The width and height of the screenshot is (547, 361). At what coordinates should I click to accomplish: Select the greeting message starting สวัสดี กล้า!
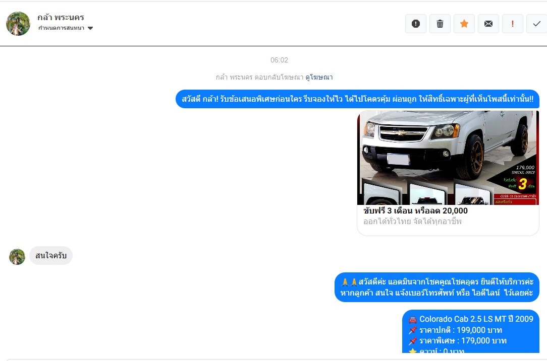(x=357, y=99)
